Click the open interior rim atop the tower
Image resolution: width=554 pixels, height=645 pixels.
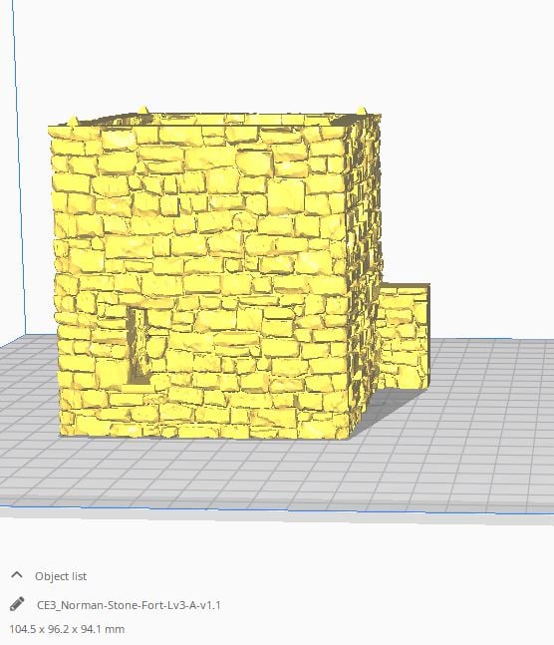[214, 120]
